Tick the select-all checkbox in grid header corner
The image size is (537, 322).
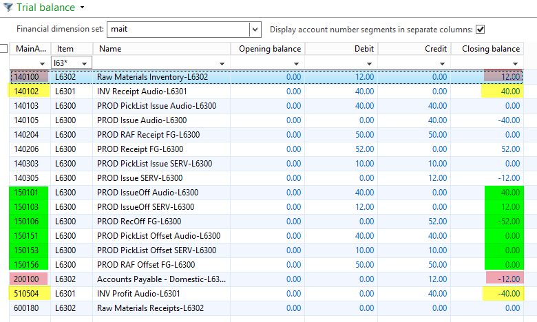4,49
